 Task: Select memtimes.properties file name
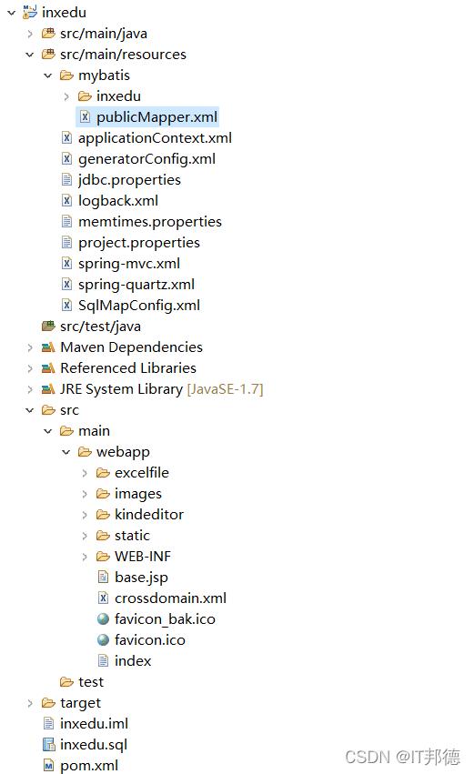(150, 222)
